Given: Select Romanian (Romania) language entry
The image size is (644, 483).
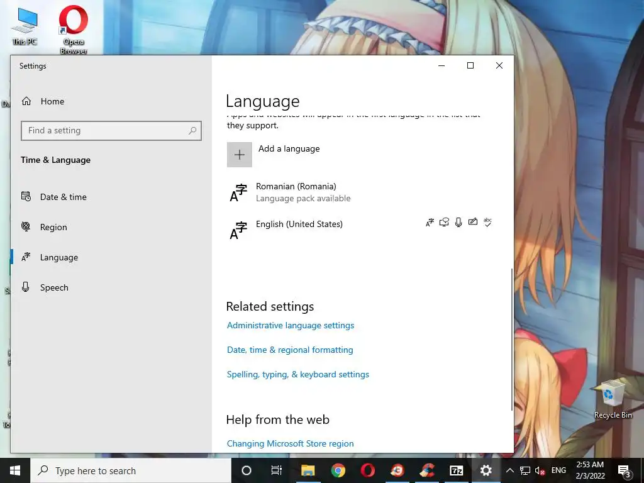Looking at the screenshot, I should pyautogui.click(x=362, y=192).
